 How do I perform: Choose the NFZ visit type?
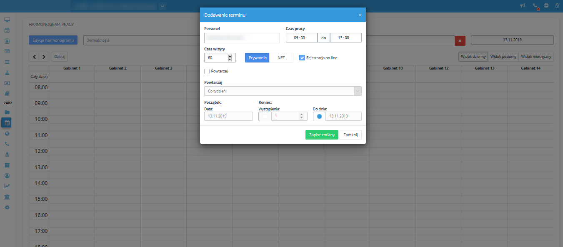[x=281, y=57]
